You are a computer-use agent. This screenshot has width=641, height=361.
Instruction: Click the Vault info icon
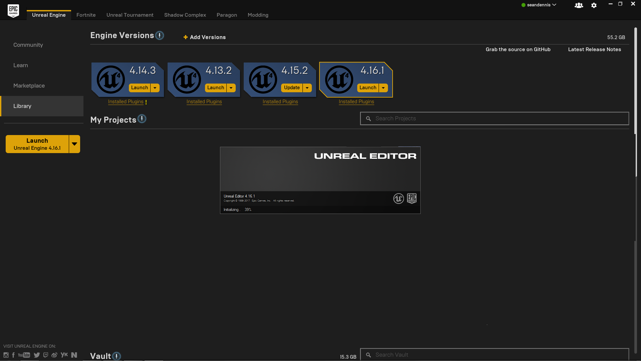[x=117, y=356]
